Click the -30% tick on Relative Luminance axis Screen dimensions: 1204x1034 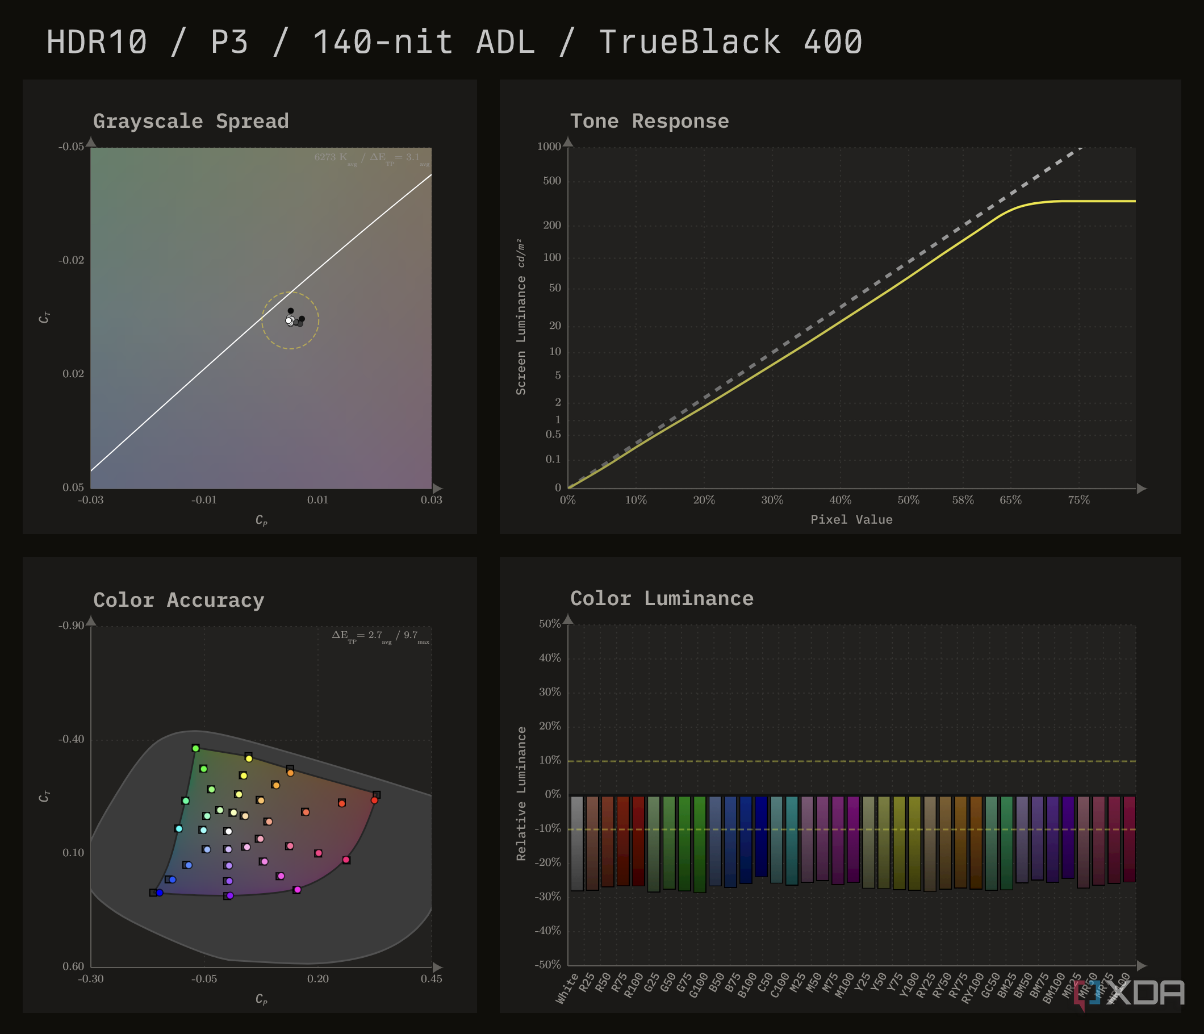point(548,897)
